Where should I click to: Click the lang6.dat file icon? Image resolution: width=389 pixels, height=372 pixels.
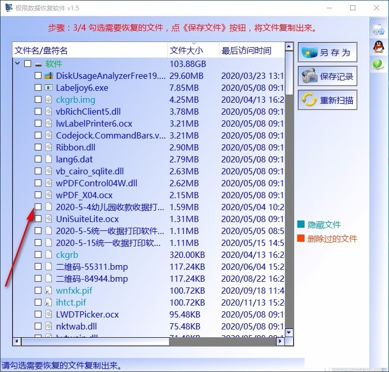(49, 159)
